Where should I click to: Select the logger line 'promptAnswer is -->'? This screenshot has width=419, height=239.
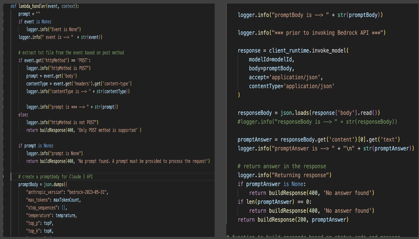tap(326, 149)
